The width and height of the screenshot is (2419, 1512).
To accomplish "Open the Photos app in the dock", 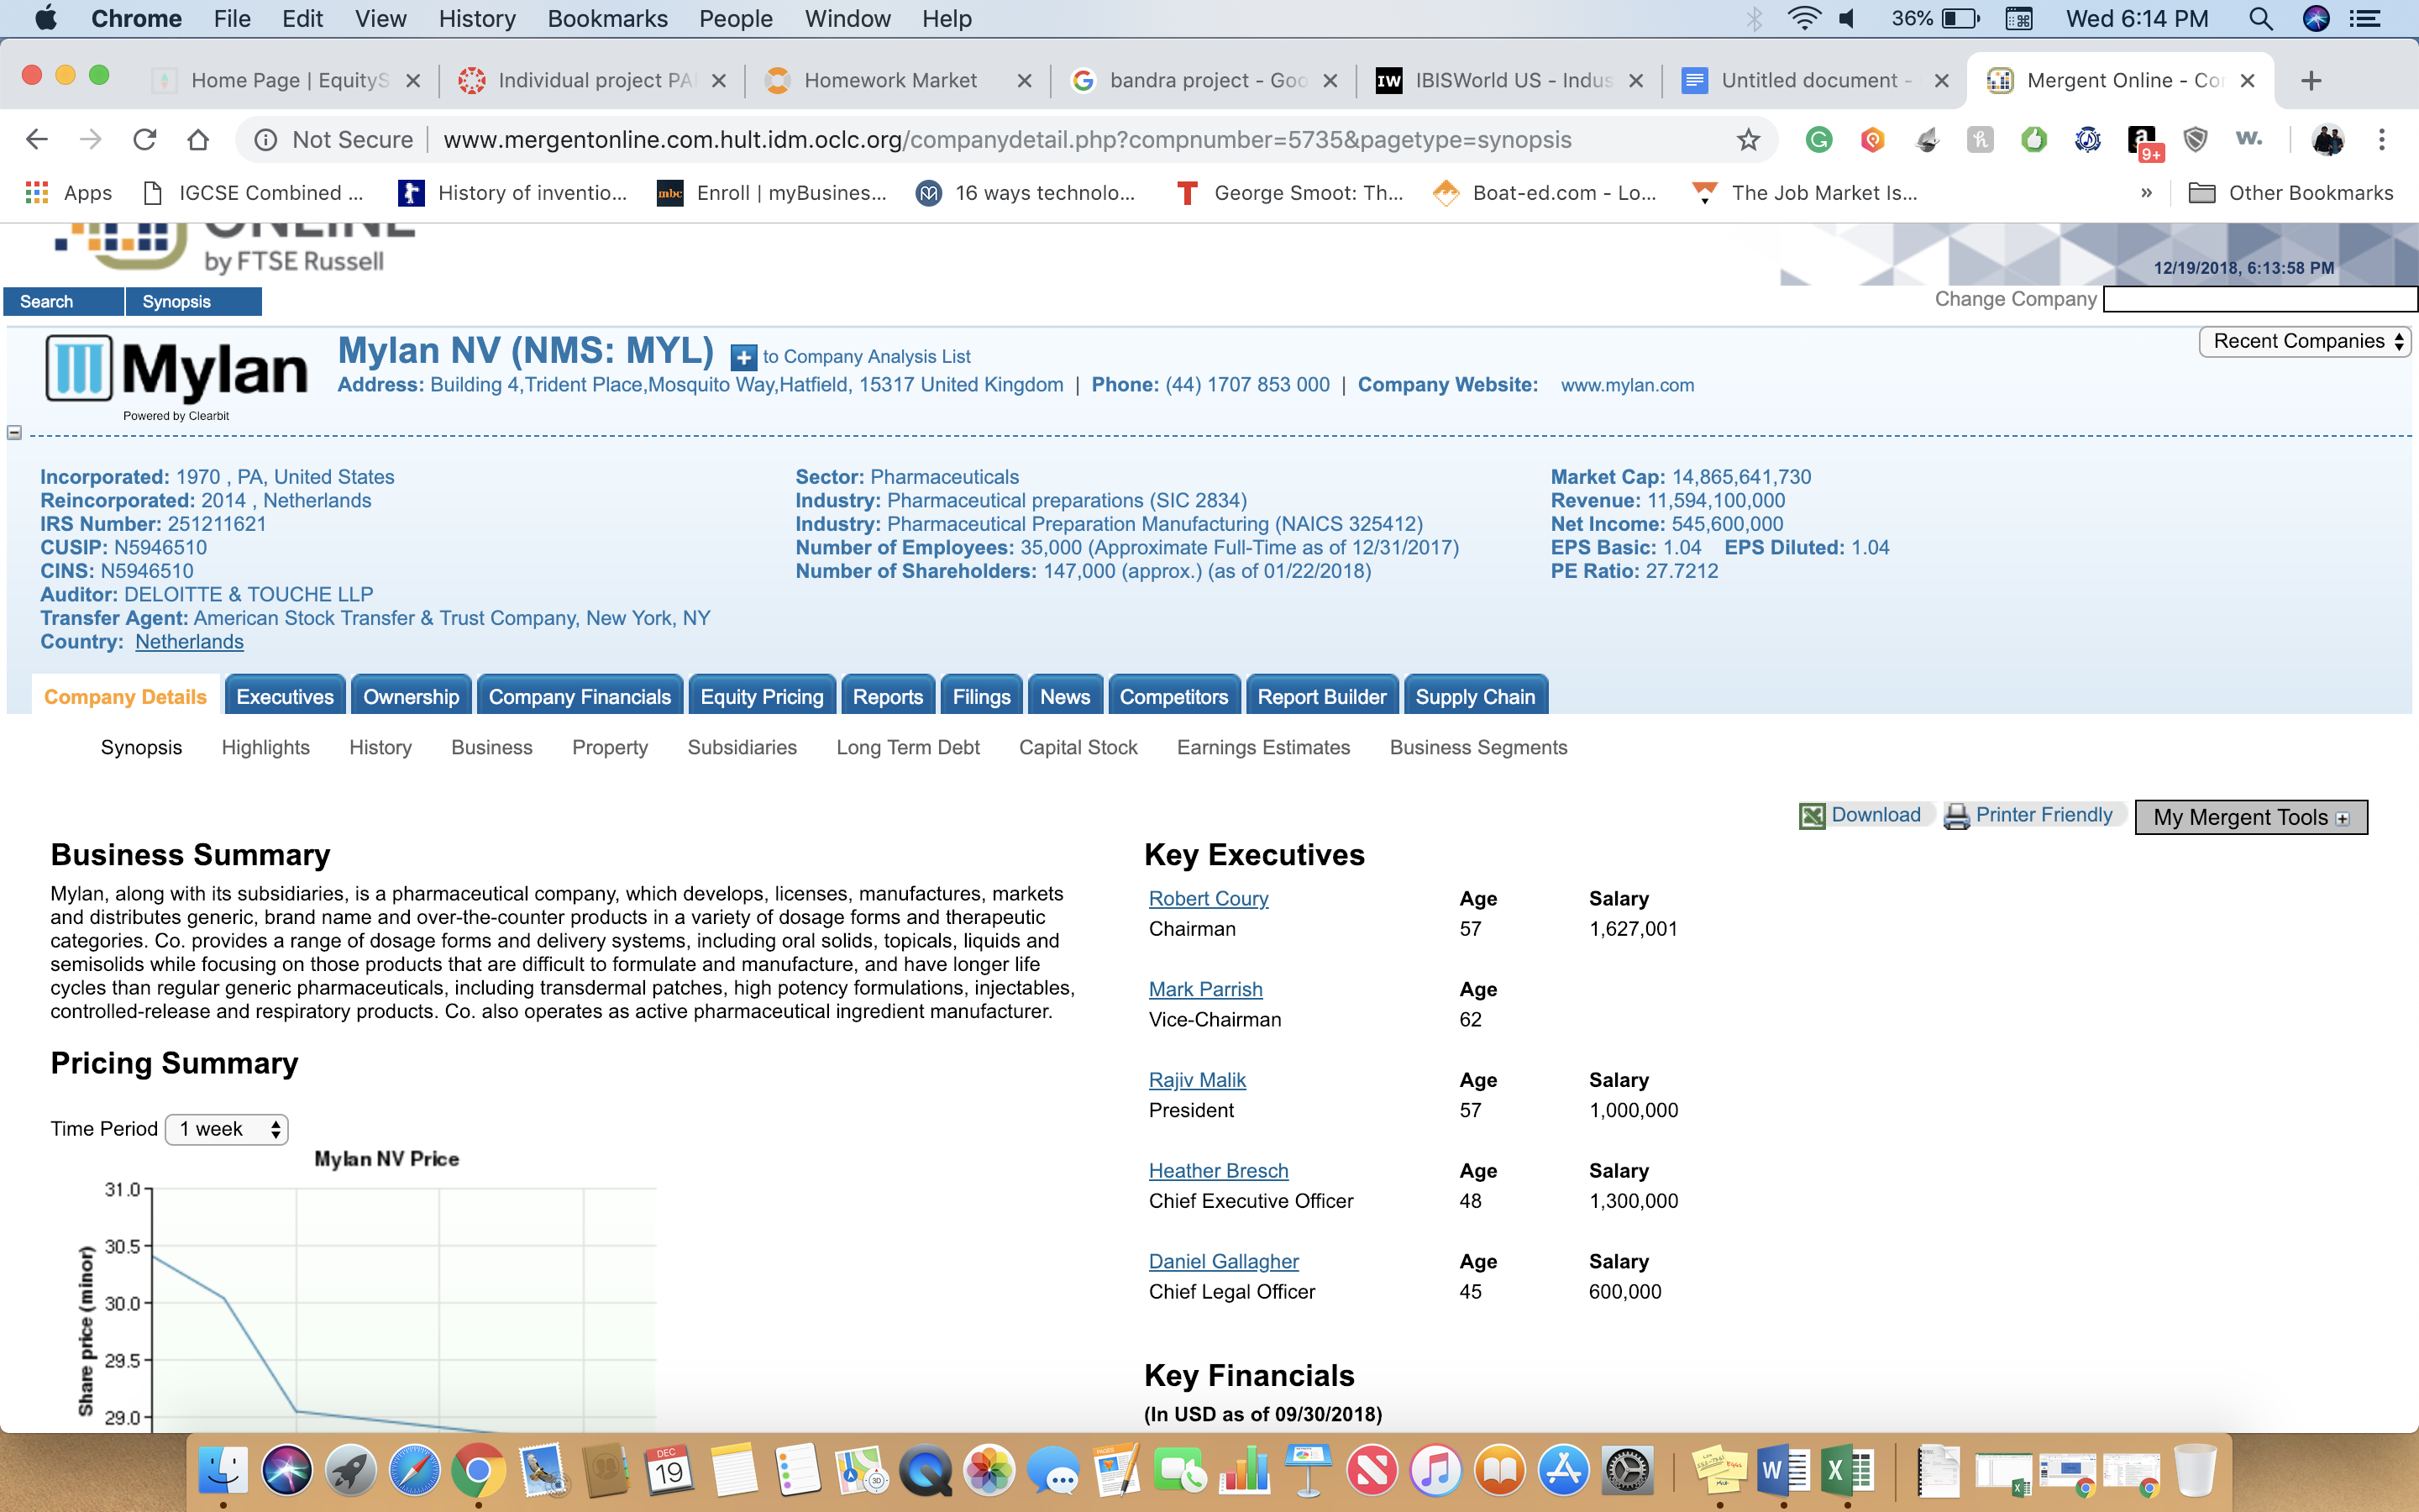I will (x=989, y=1471).
